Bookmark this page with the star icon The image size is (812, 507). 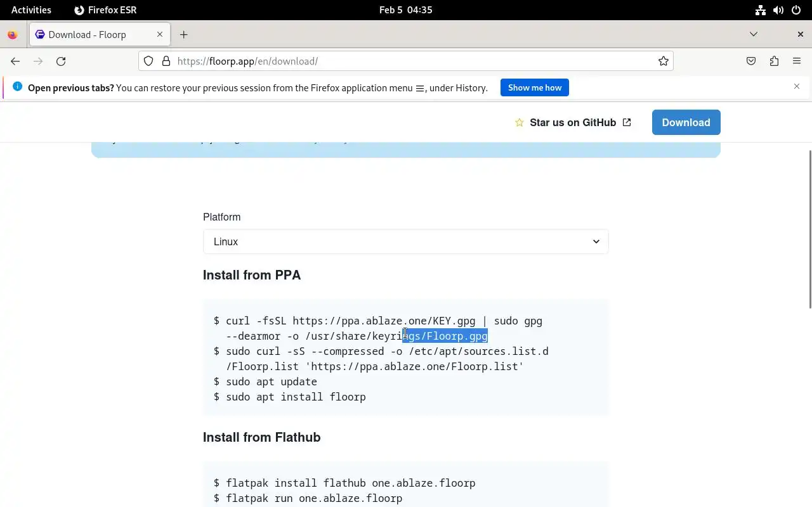tap(663, 61)
